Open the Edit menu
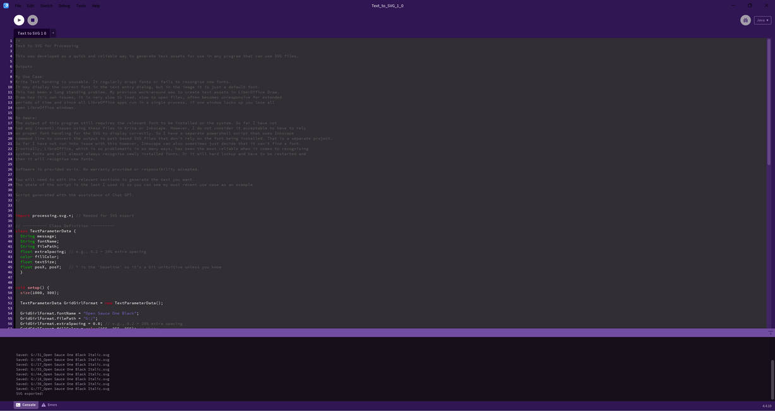The width and height of the screenshot is (775, 411). pyautogui.click(x=30, y=6)
